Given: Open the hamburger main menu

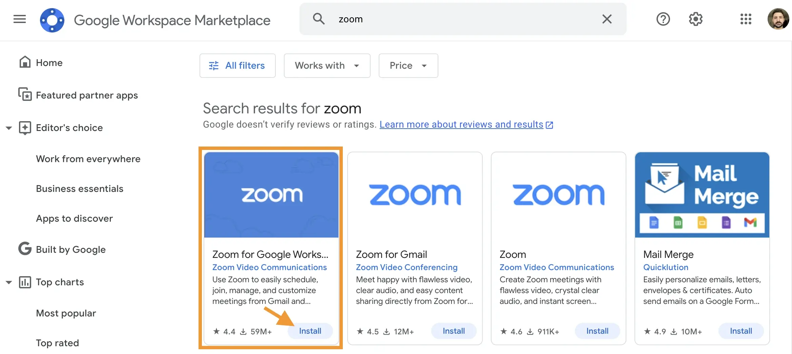Looking at the screenshot, I should pyautogui.click(x=20, y=19).
